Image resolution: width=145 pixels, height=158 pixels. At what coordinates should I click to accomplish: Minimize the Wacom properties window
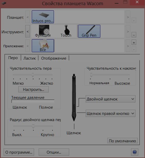tap(117, 3)
